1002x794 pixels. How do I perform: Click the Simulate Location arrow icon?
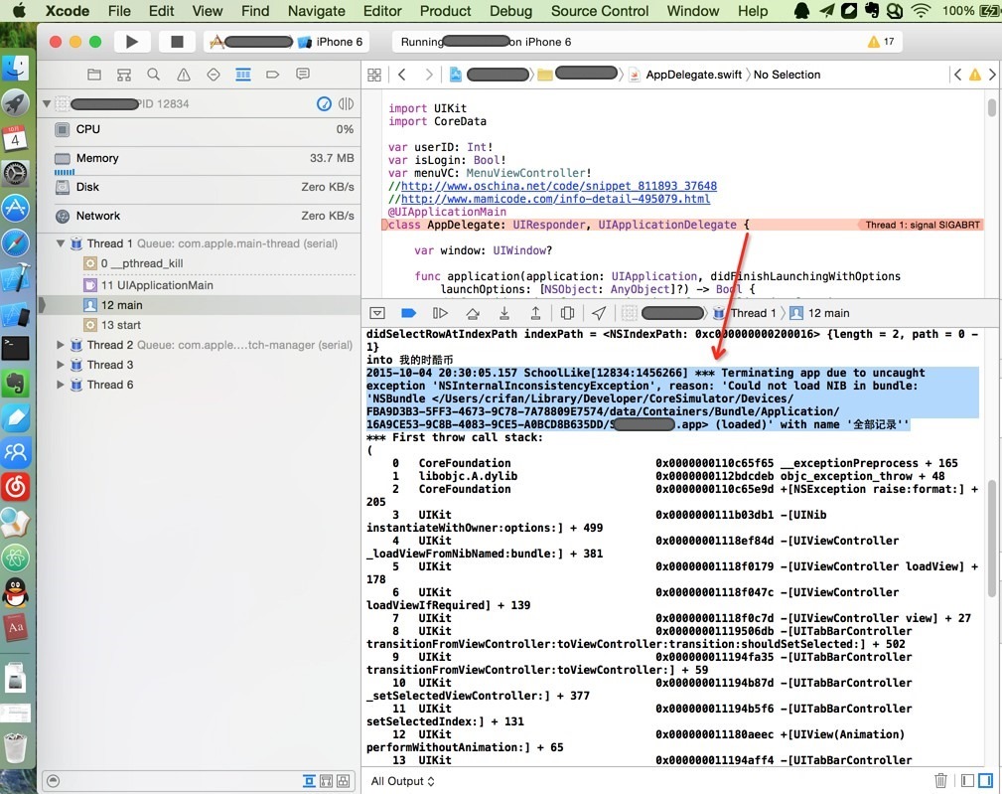click(599, 313)
